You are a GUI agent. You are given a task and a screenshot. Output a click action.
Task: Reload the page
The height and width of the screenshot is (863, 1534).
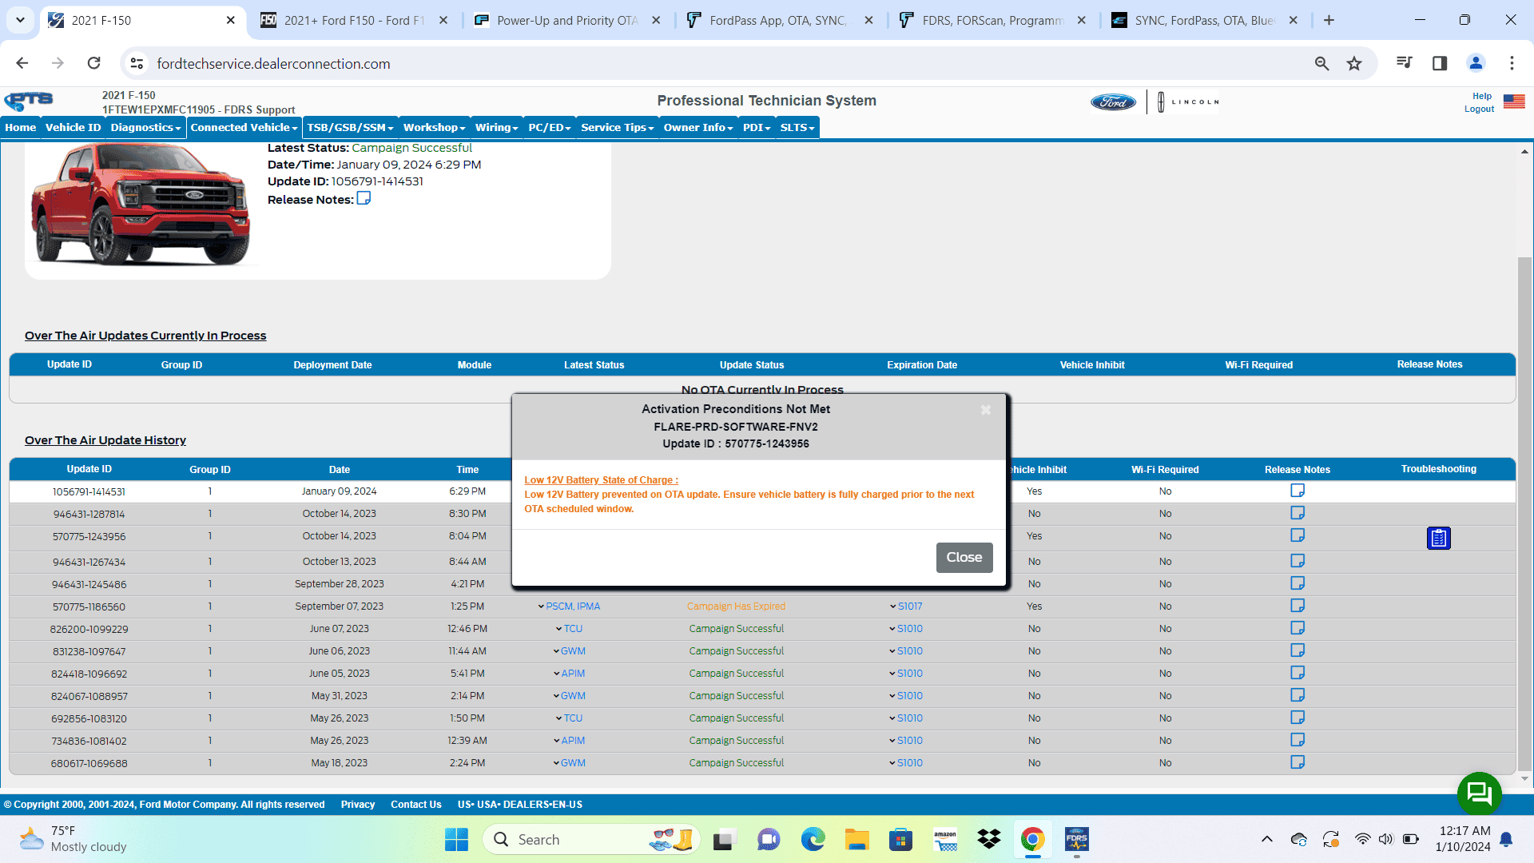pyautogui.click(x=94, y=63)
